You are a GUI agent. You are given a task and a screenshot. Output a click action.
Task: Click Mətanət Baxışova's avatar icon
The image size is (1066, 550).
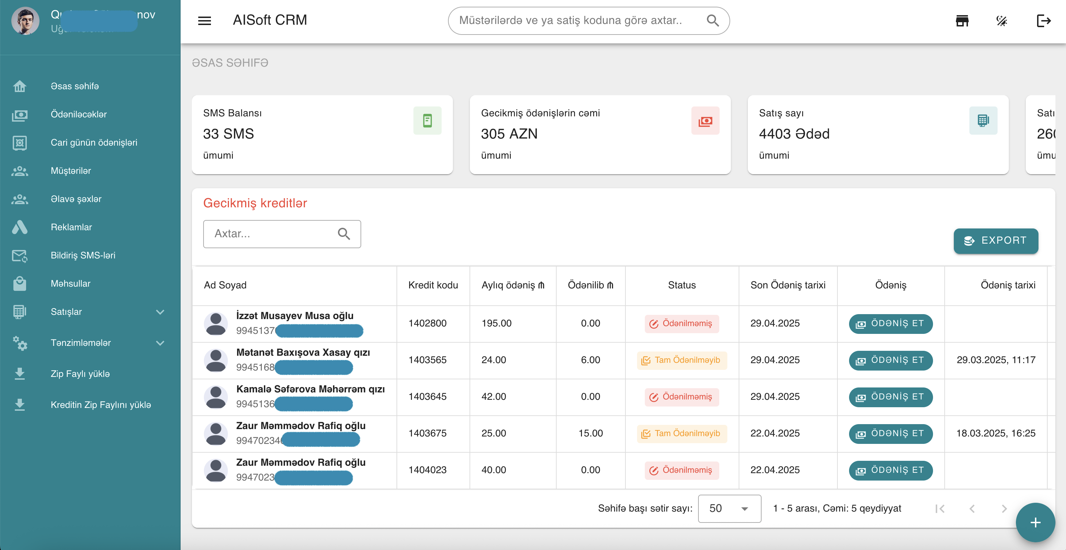coord(216,360)
